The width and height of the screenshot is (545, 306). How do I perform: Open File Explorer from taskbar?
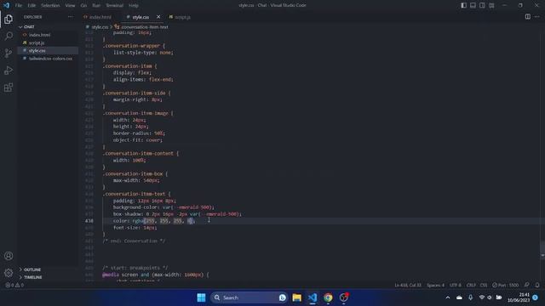[x=297, y=297]
